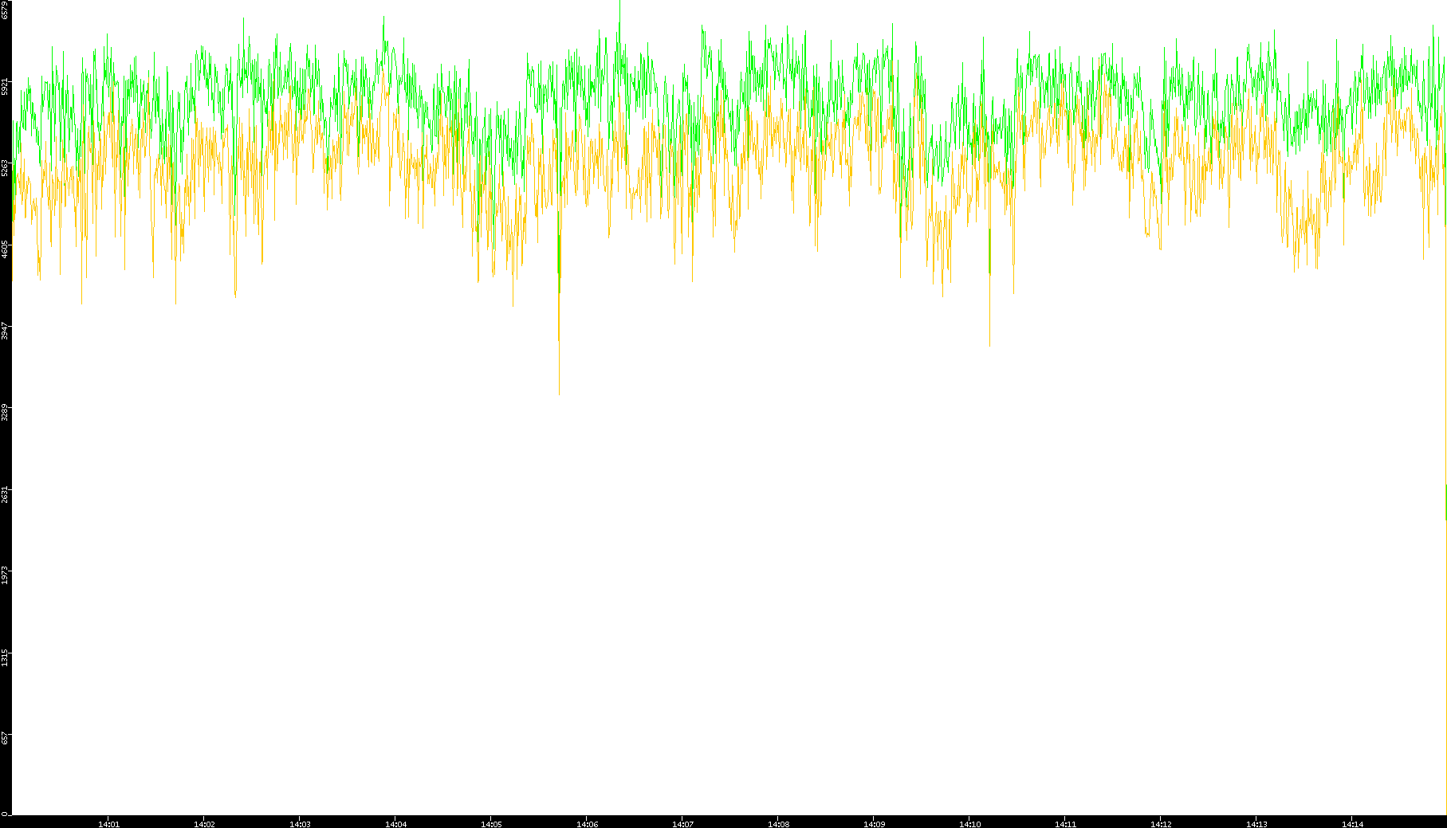Pick the 14:07 time axis label

[x=682, y=824]
